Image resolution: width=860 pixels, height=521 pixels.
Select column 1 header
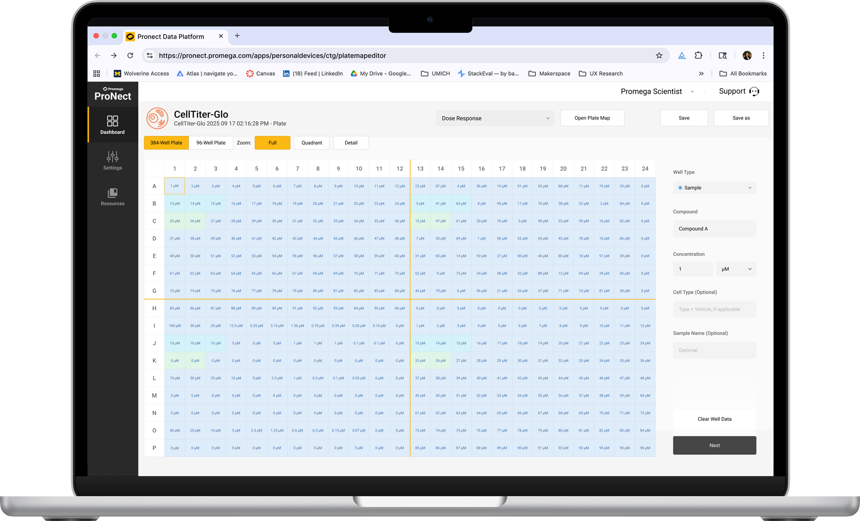point(175,169)
